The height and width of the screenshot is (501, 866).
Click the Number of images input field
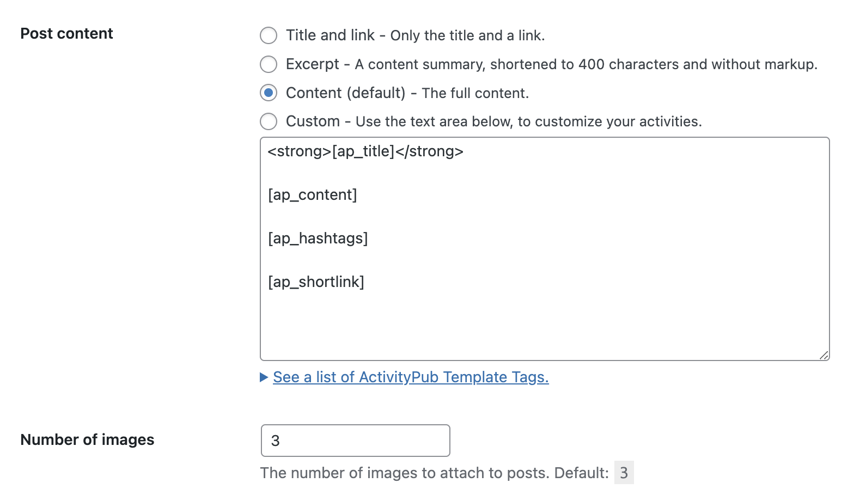pyautogui.click(x=355, y=441)
